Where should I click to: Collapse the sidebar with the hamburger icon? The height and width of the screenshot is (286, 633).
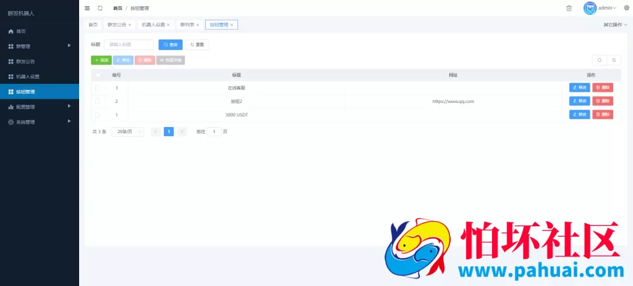(x=87, y=8)
